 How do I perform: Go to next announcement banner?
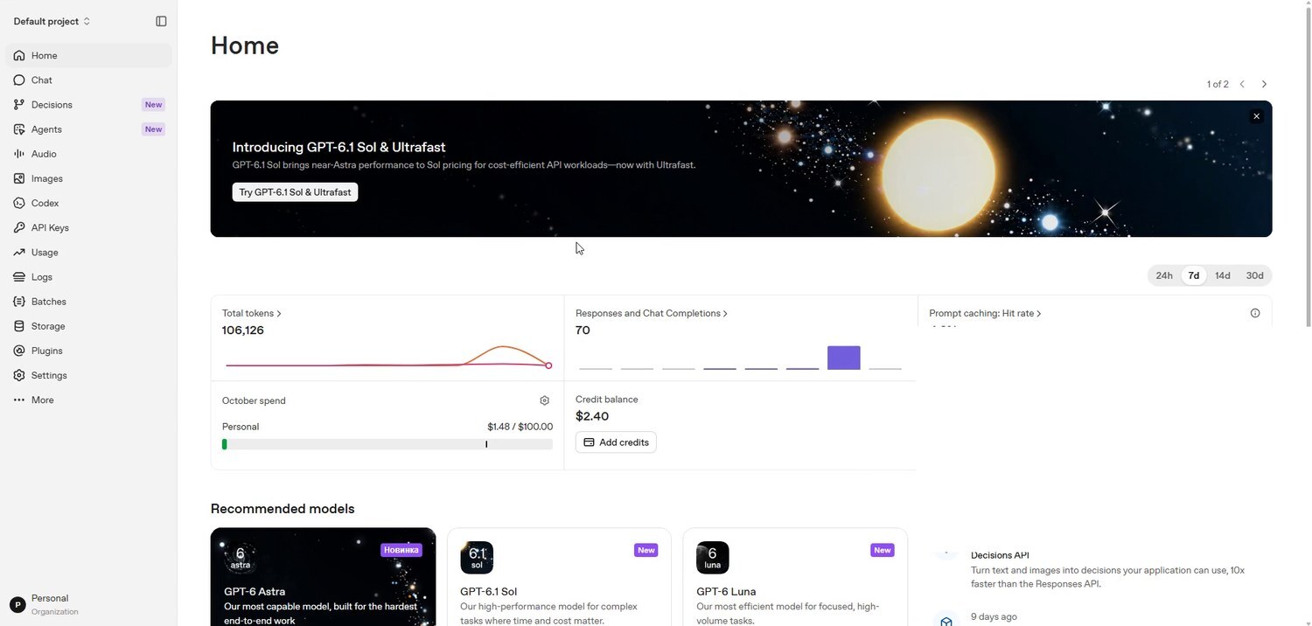[x=1264, y=84]
